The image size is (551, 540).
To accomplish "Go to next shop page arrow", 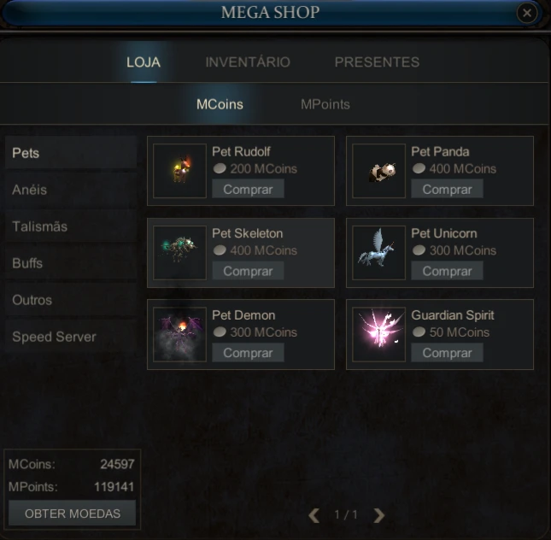I will tap(378, 515).
